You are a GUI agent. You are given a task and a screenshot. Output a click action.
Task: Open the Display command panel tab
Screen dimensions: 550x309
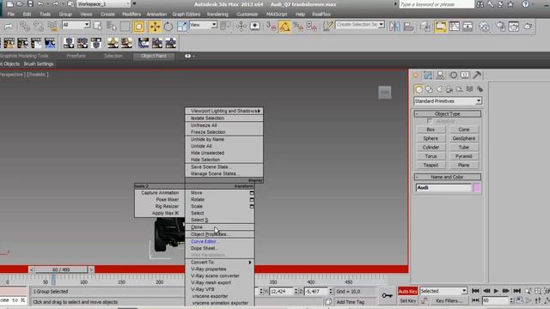465,75
